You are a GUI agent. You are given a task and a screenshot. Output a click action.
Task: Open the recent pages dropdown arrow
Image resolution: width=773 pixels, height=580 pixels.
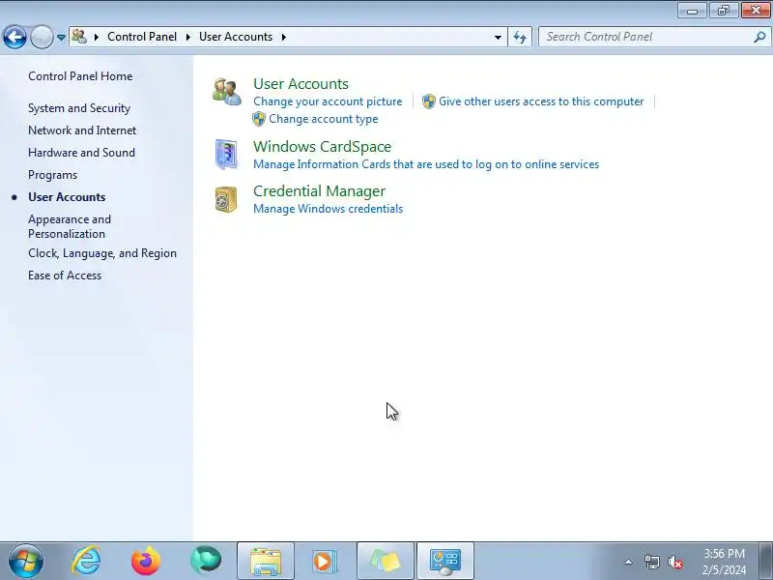click(61, 38)
